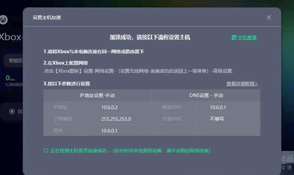Open the 手机查看 link
The image size is (294, 175).
click(247, 37)
